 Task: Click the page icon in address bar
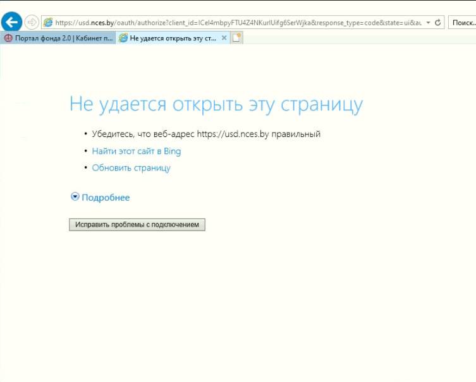click(x=48, y=23)
